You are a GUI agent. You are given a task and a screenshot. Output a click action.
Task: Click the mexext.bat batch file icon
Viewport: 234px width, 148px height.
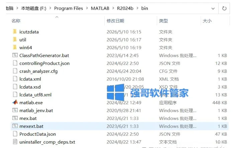click(x=15, y=126)
